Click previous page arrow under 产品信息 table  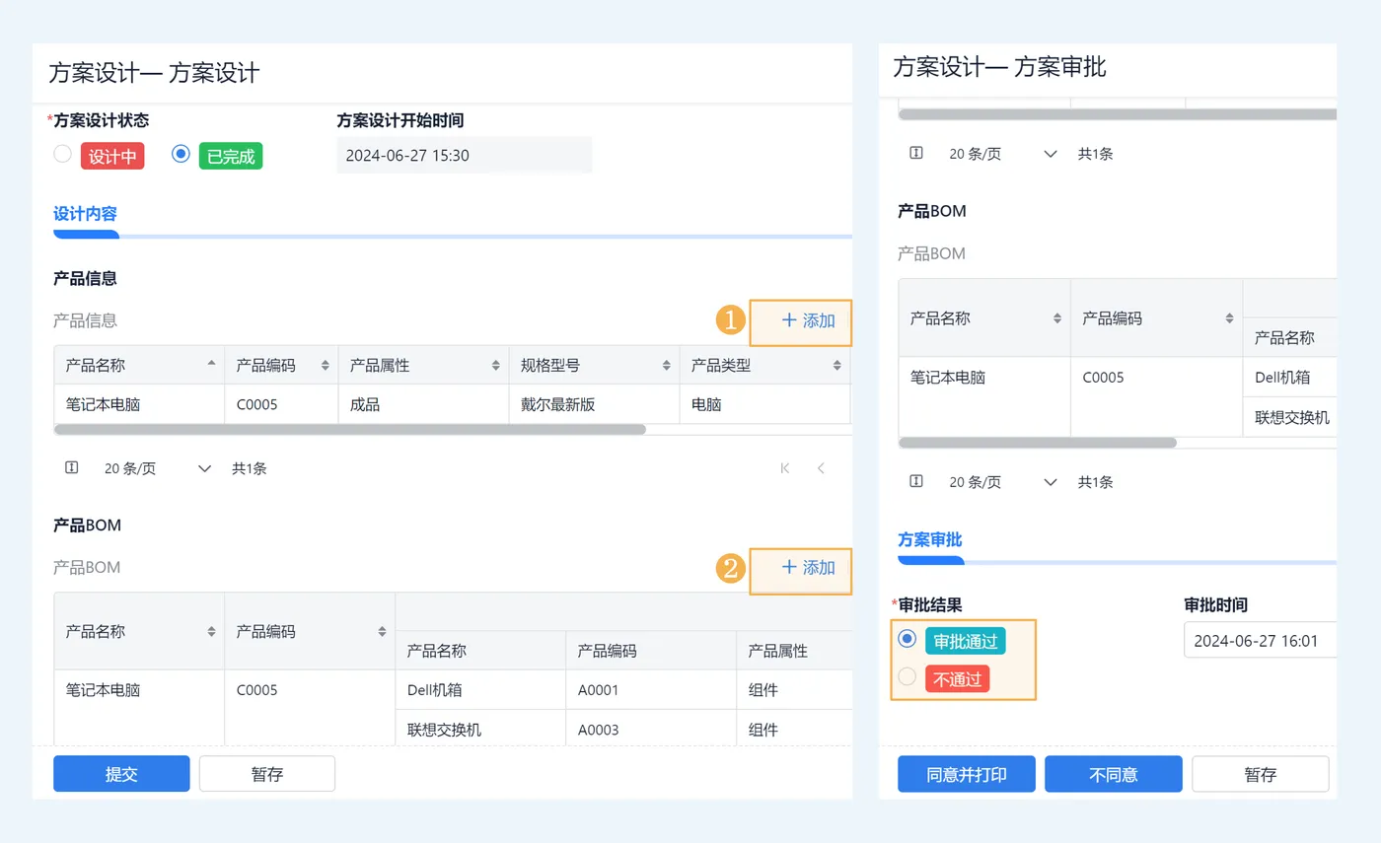(x=821, y=468)
